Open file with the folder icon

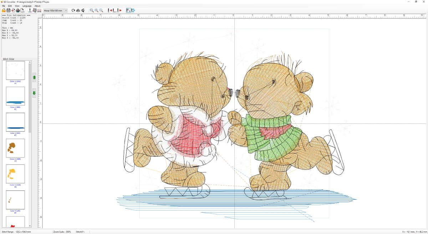4,10
